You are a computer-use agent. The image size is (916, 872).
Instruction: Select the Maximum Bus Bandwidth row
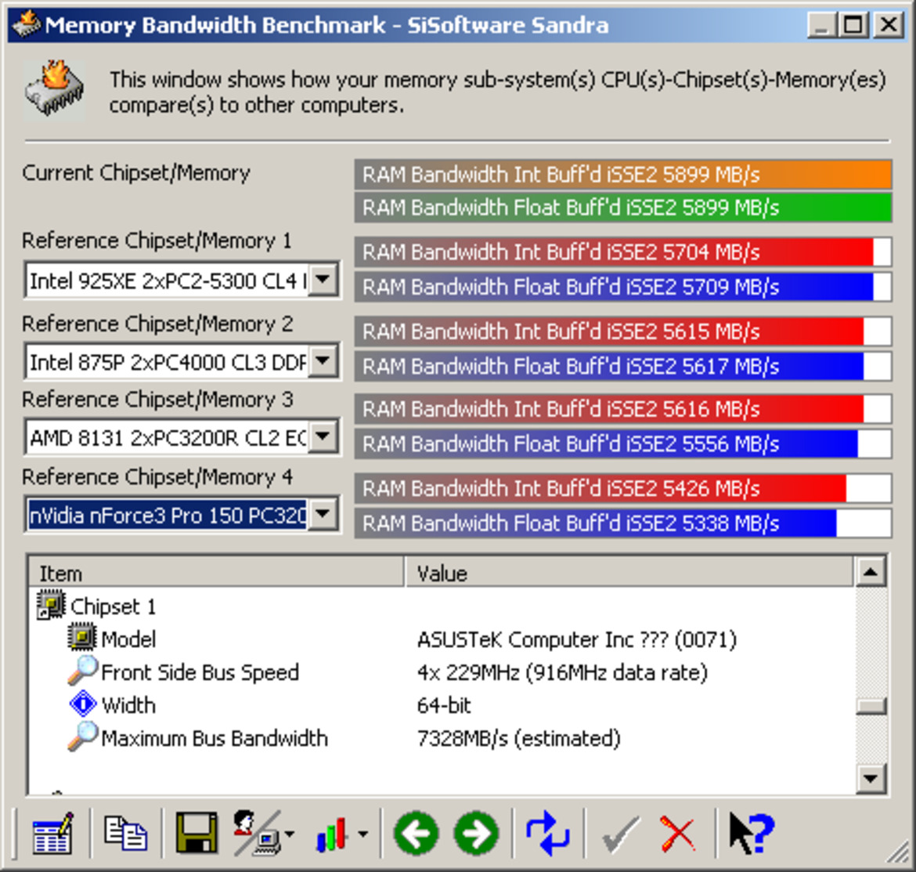coord(215,737)
